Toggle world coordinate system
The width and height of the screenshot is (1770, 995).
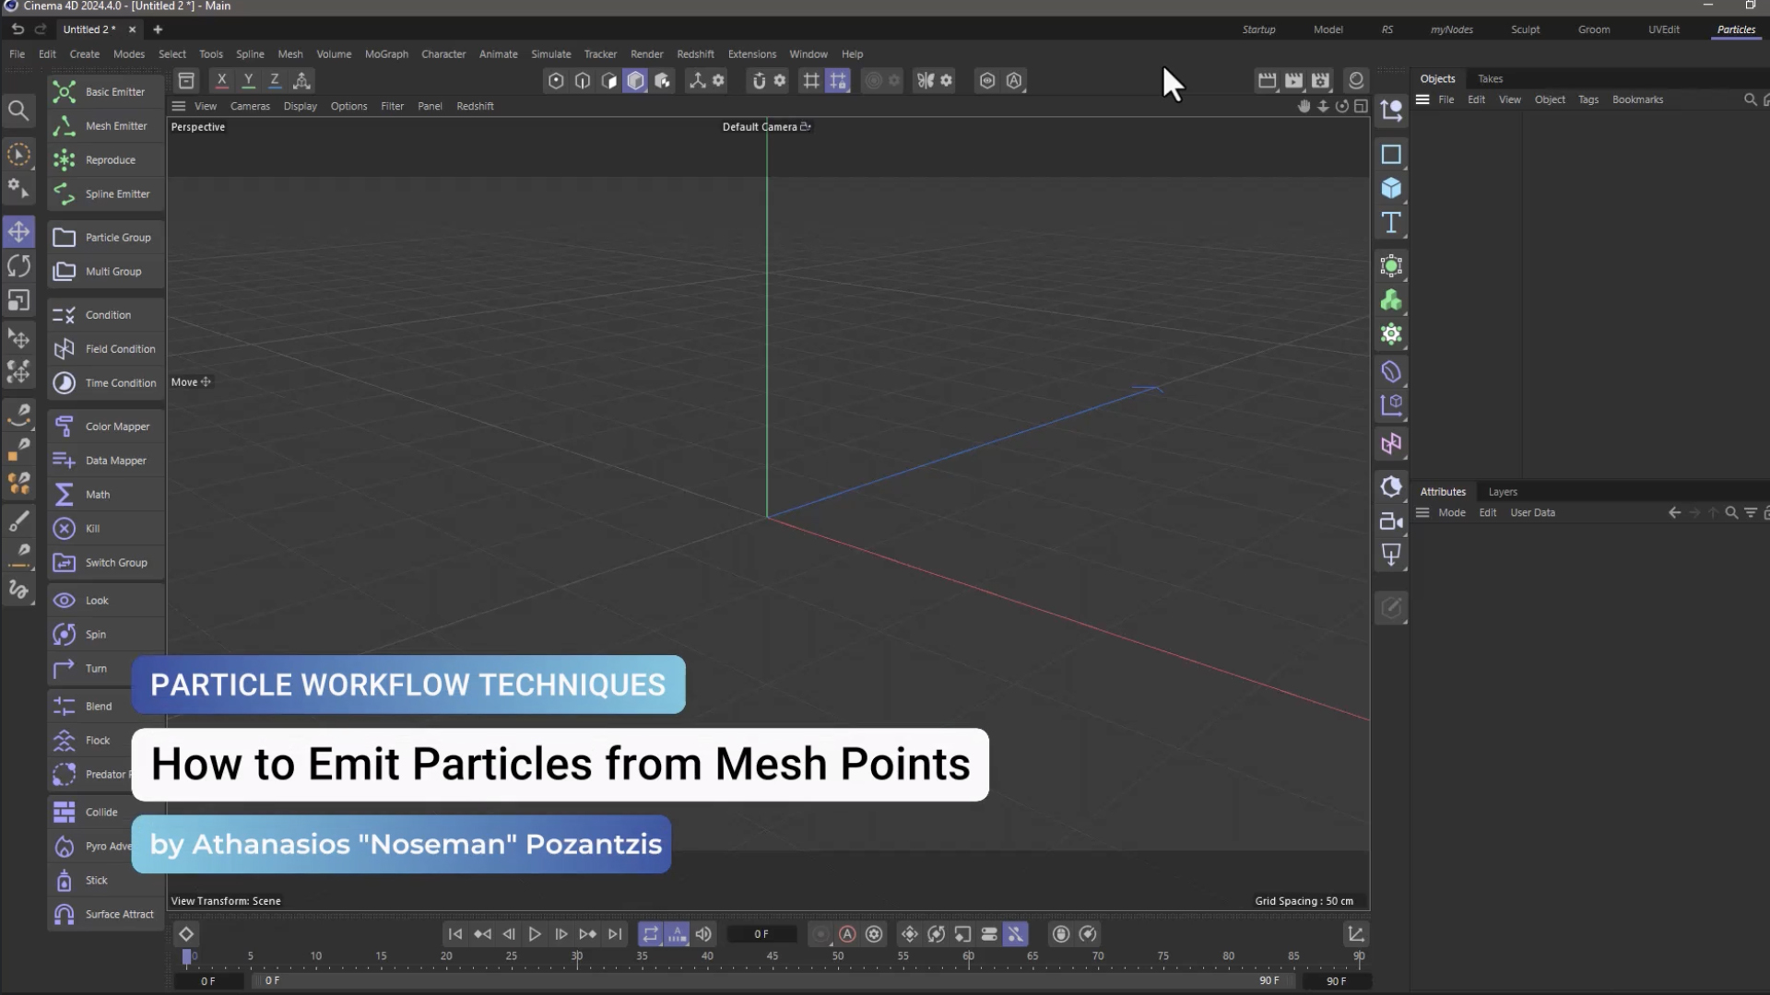coord(301,81)
